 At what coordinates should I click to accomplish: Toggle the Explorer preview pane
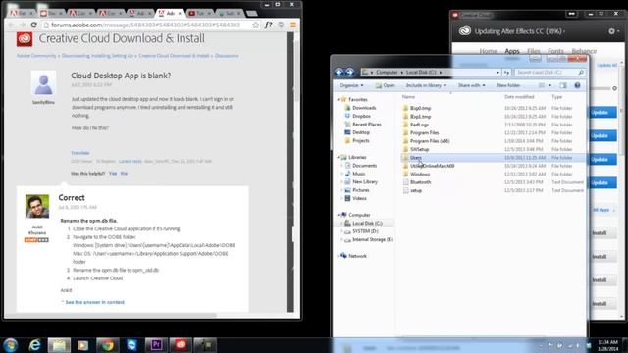(563, 85)
